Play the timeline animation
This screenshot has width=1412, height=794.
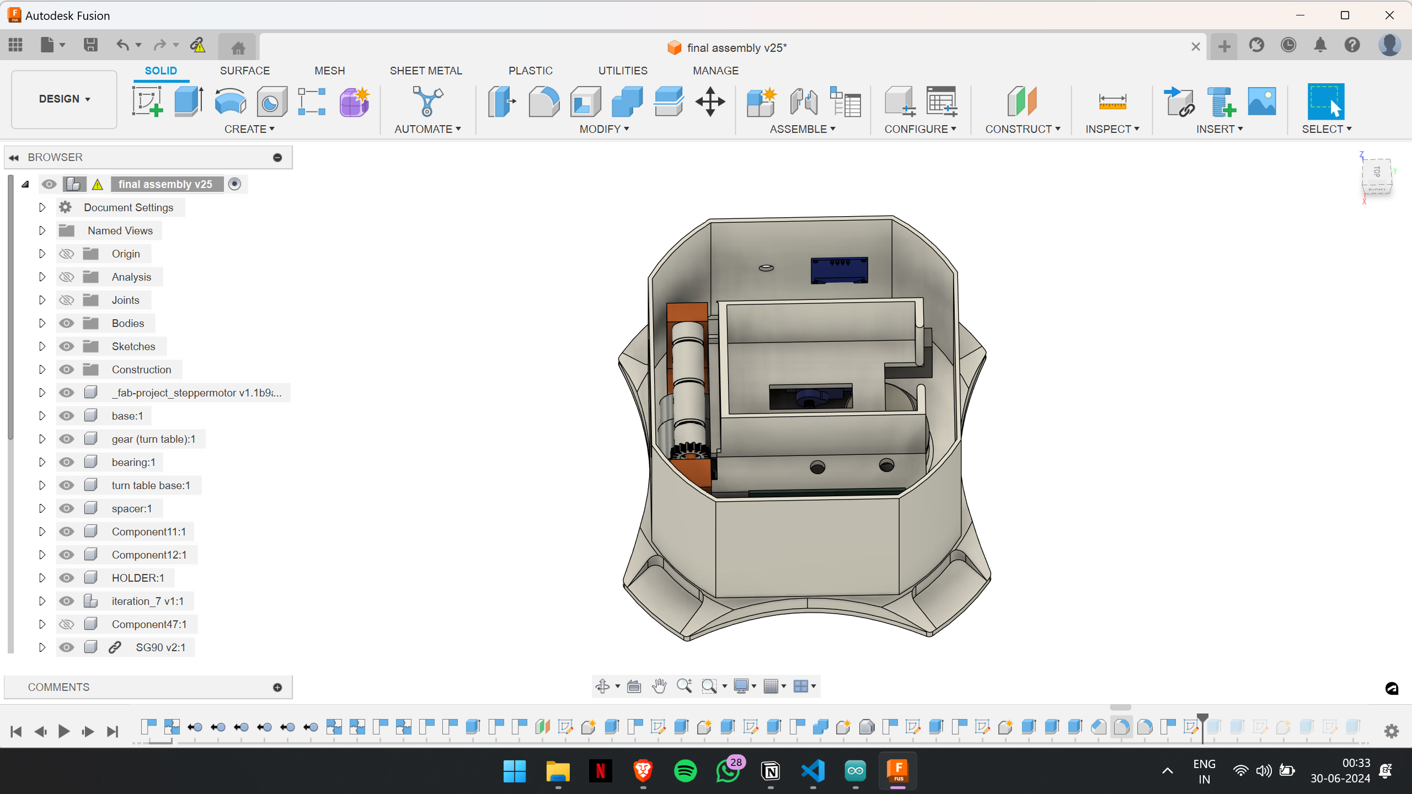coord(64,732)
